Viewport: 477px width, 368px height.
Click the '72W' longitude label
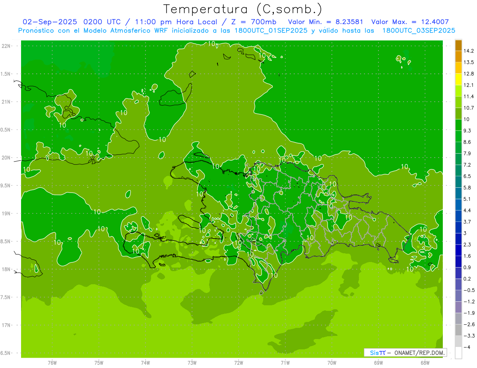[x=238, y=363]
